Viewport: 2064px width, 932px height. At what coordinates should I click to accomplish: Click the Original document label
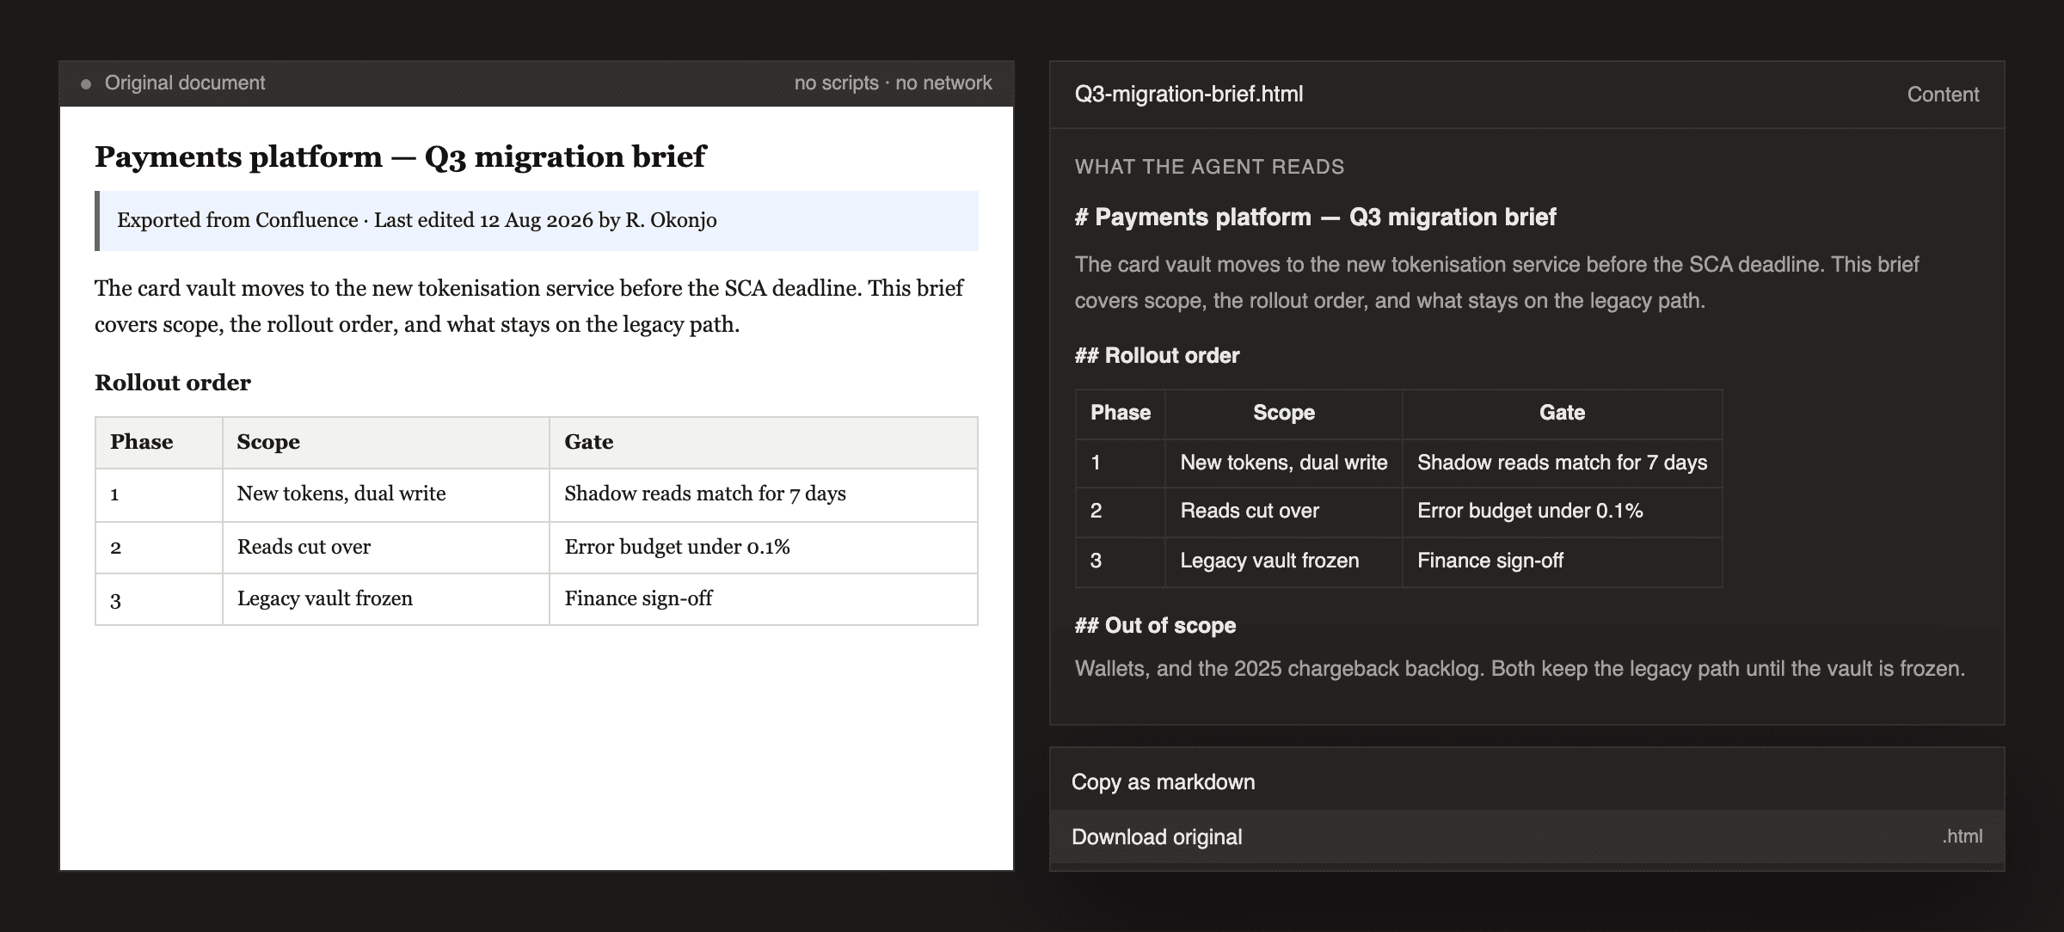coord(185,83)
